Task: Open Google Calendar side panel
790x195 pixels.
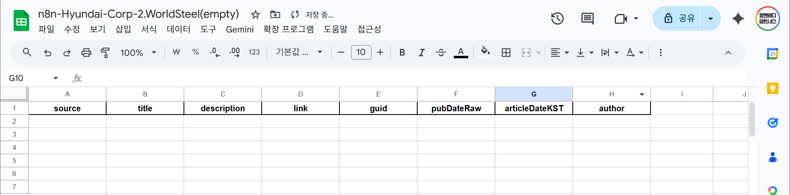Action: [772, 54]
